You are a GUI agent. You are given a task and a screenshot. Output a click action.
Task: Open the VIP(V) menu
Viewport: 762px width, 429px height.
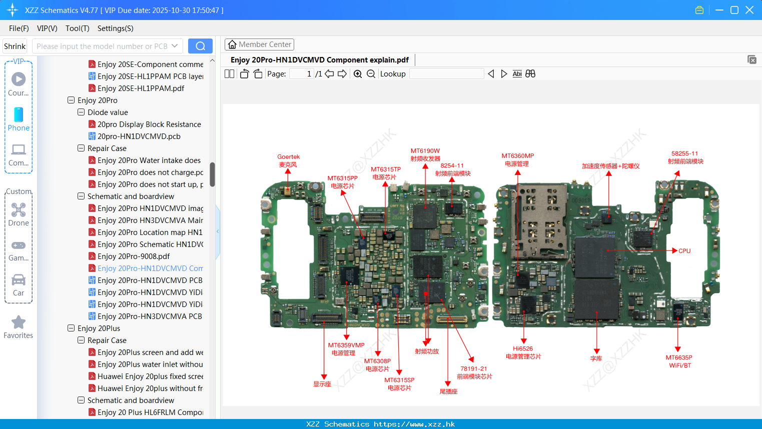pos(47,28)
